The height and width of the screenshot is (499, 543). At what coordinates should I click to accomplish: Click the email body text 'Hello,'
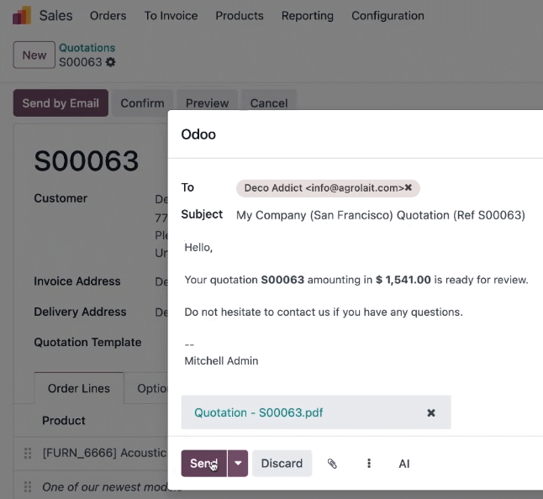coord(198,248)
